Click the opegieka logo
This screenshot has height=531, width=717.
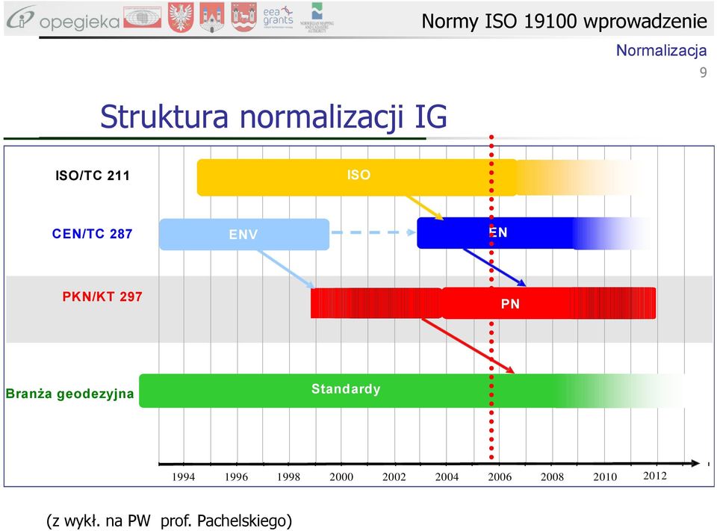coord(63,18)
